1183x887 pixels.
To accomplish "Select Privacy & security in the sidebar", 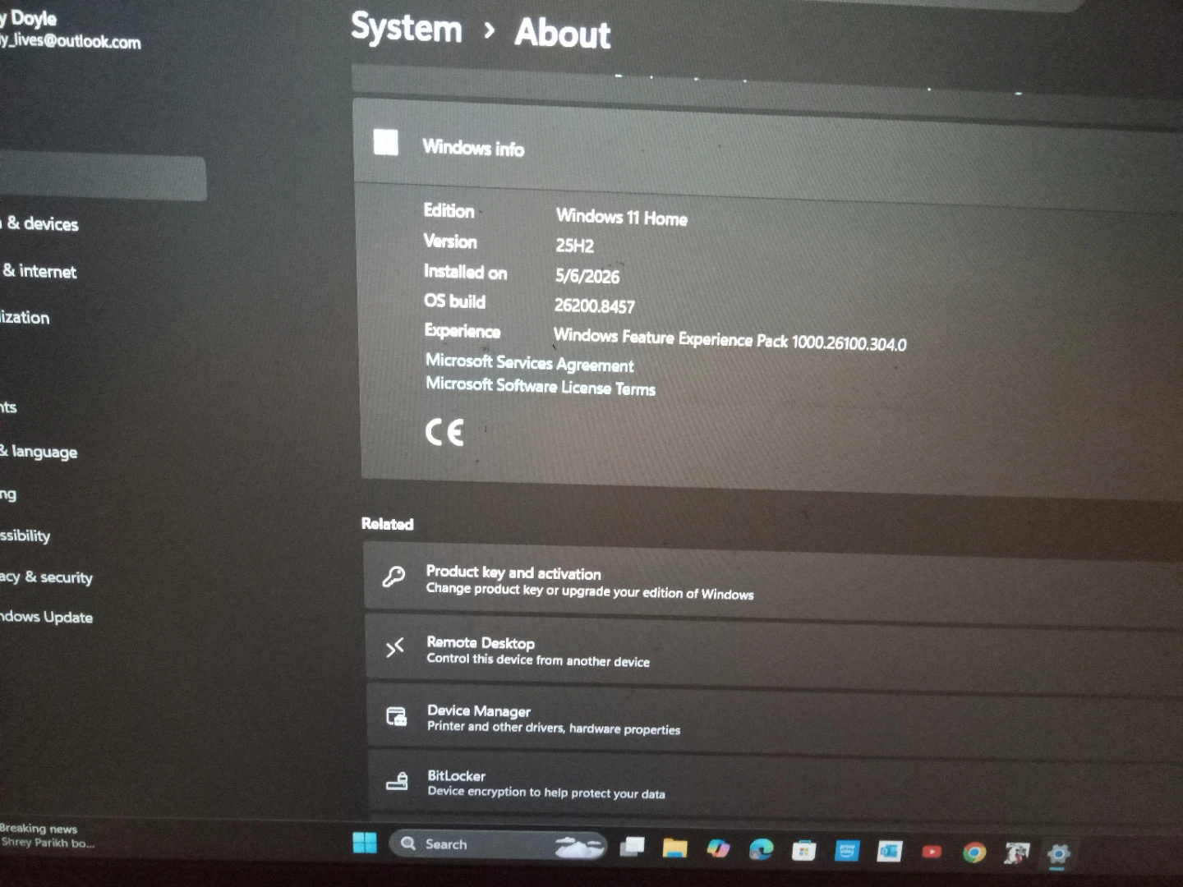I will pyautogui.click(x=46, y=577).
